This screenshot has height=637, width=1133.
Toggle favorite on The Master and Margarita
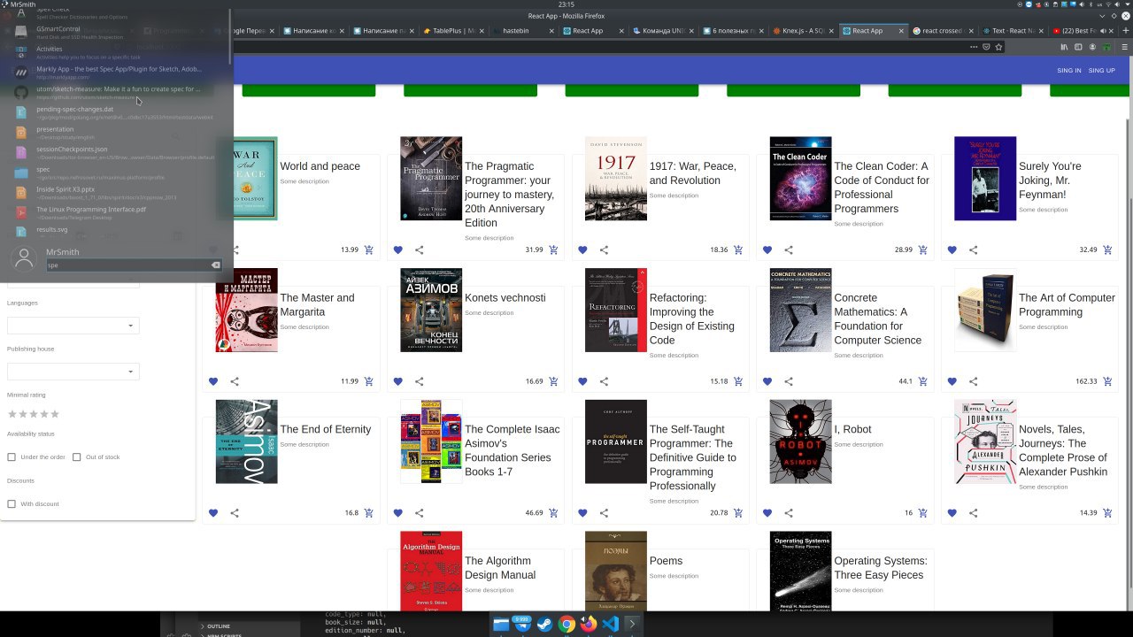coord(213,381)
